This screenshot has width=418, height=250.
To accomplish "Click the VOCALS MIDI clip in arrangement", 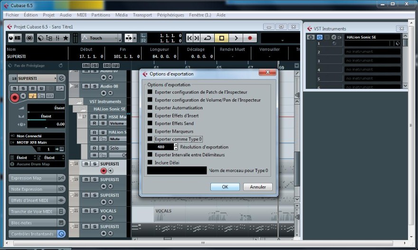I will pyautogui.click(x=224, y=215).
